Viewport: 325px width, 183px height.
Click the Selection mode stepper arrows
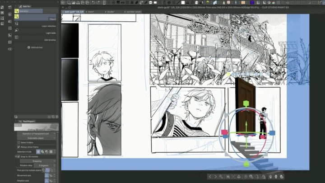click(x=54, y=152)
